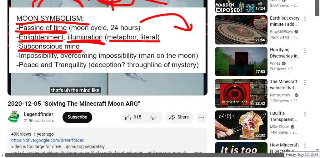
Task: Subscribe to the Legendfinder channel
Action: 77,117
